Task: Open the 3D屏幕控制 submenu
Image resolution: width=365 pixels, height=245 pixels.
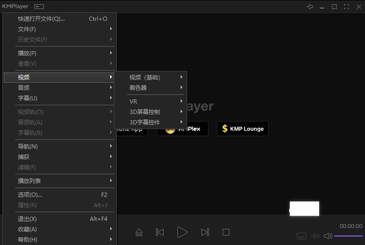Action: click(151, 112)
